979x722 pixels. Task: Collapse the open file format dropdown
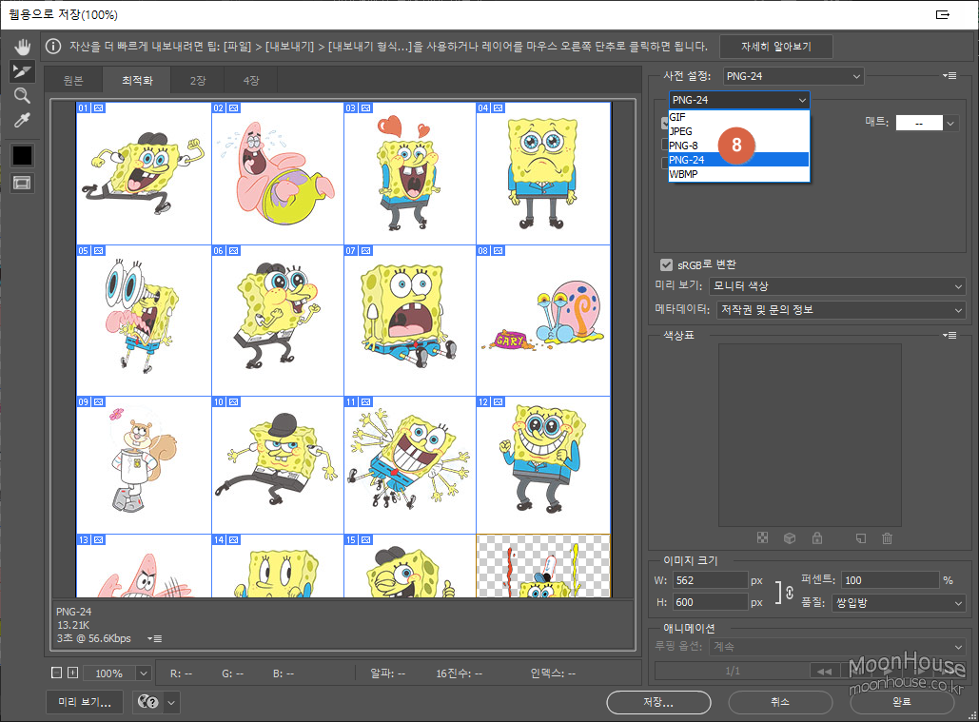tap(739, 100)
